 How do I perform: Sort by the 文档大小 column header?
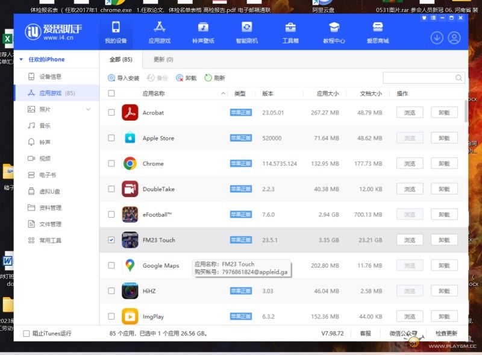point(371,93)
